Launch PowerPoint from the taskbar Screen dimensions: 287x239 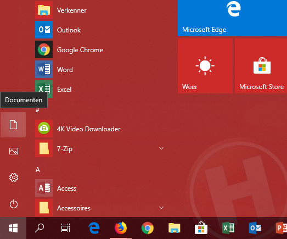point(282,228)
